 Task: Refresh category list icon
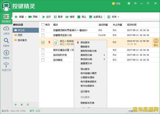click(28, 105)
